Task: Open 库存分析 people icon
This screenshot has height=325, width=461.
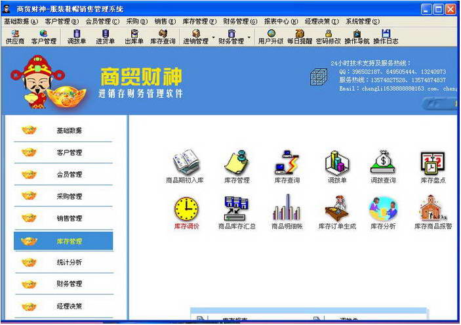Action: tap(383, 209)
